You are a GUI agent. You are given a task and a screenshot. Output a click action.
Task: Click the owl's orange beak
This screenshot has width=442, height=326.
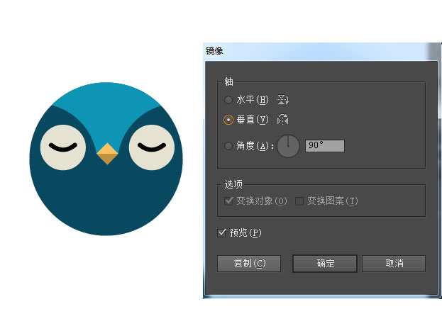107,154
